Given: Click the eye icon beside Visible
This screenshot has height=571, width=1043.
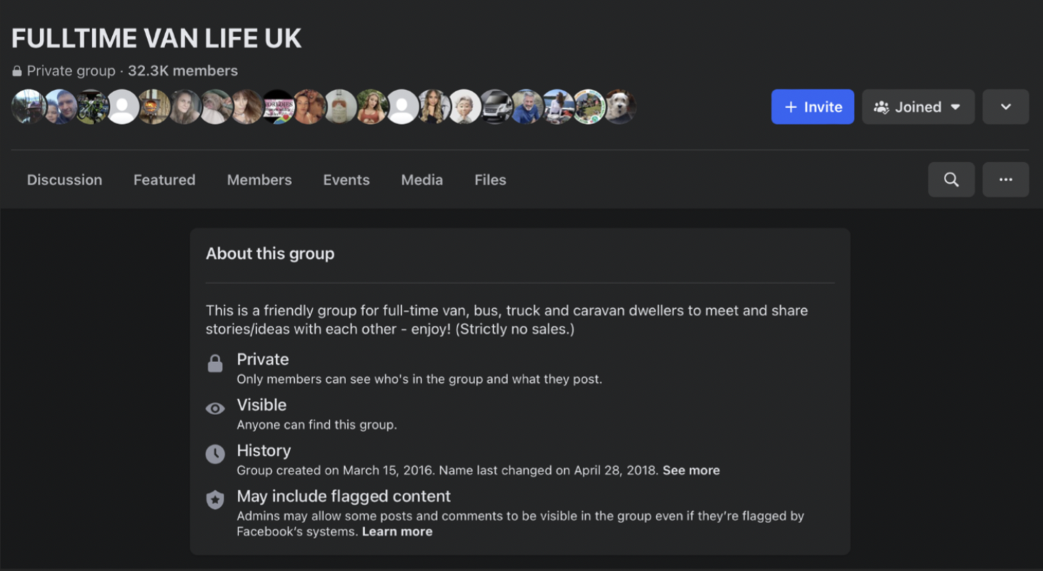Looking at the screenshot, I should (x=215, y=409).
